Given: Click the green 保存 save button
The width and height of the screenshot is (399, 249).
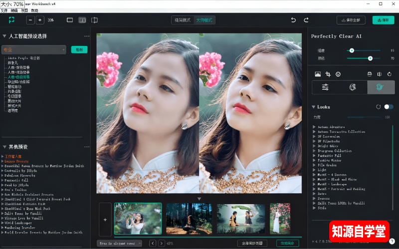Looking at the screenshot, I should pyautogui.click(x=383, y=20).
